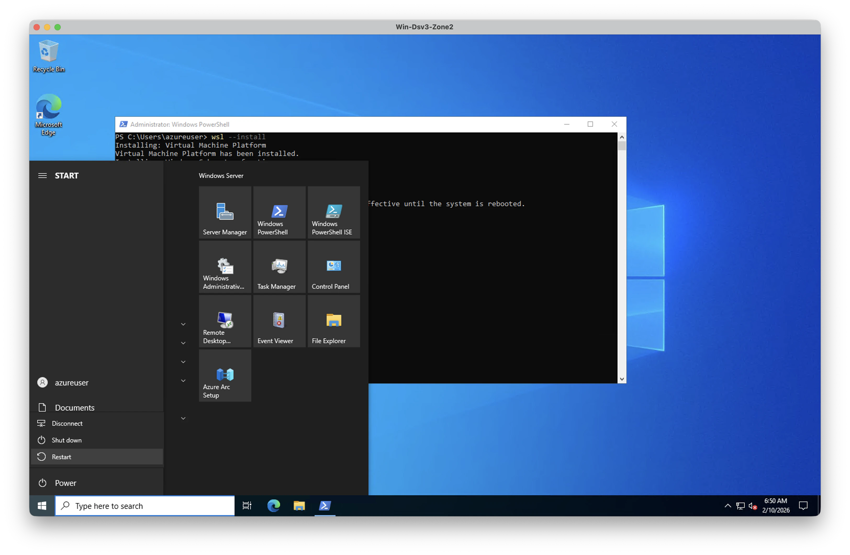Open the File Explorer tile
The height and width of the screenshot is (555, 850).
click(x=334, y=321)
